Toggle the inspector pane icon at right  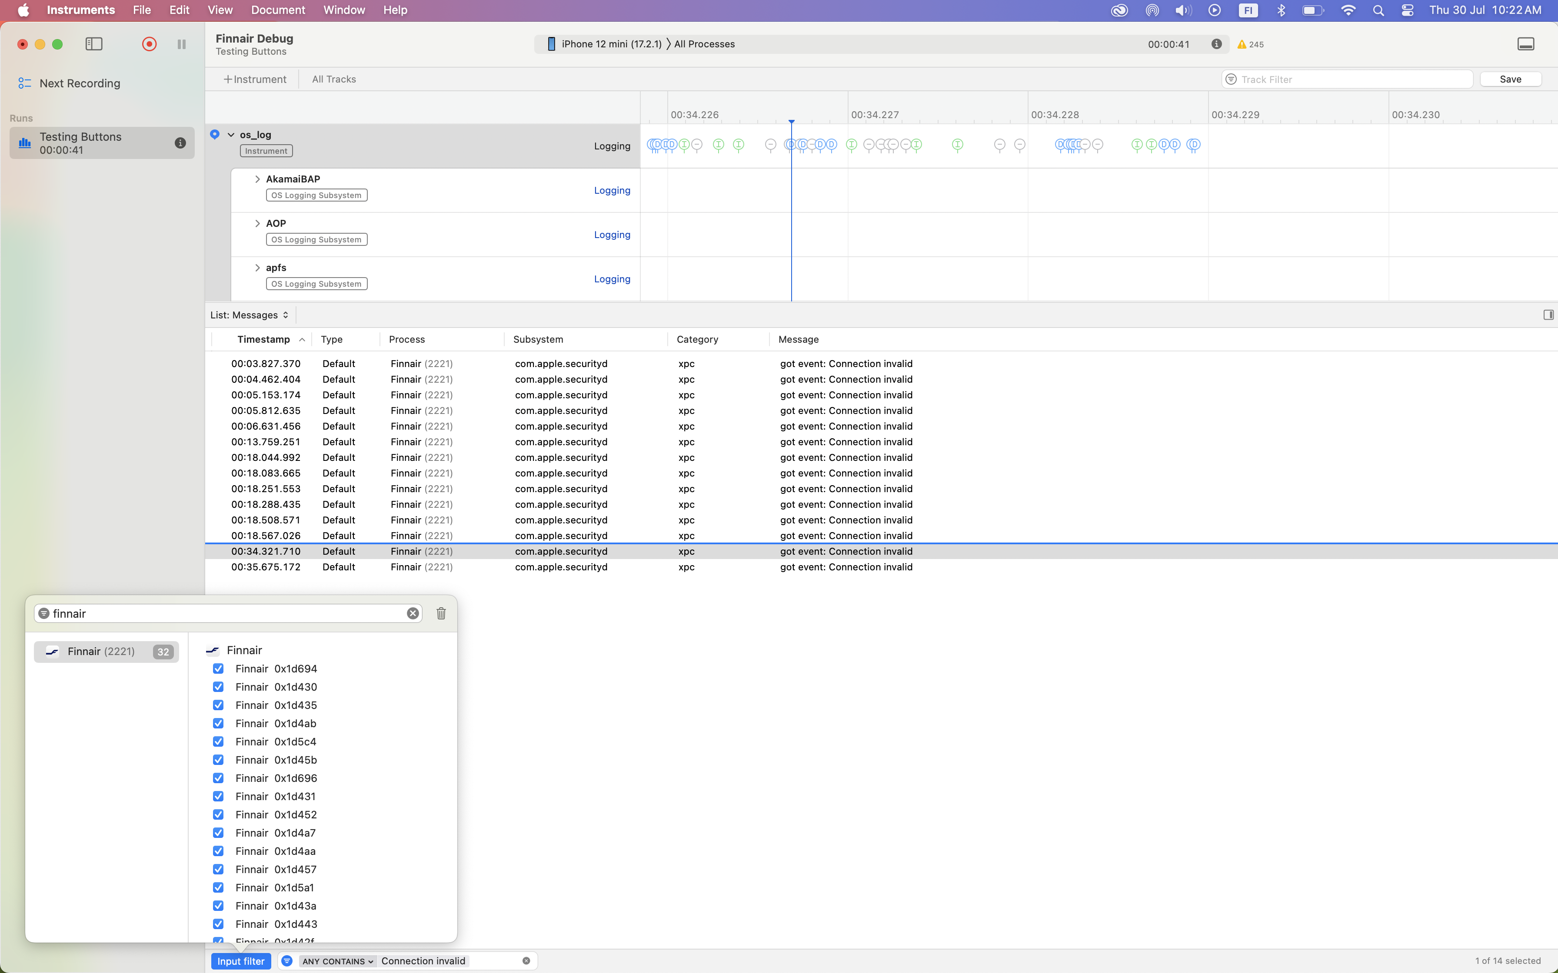pyautogui.click(x=1548, y=314)
